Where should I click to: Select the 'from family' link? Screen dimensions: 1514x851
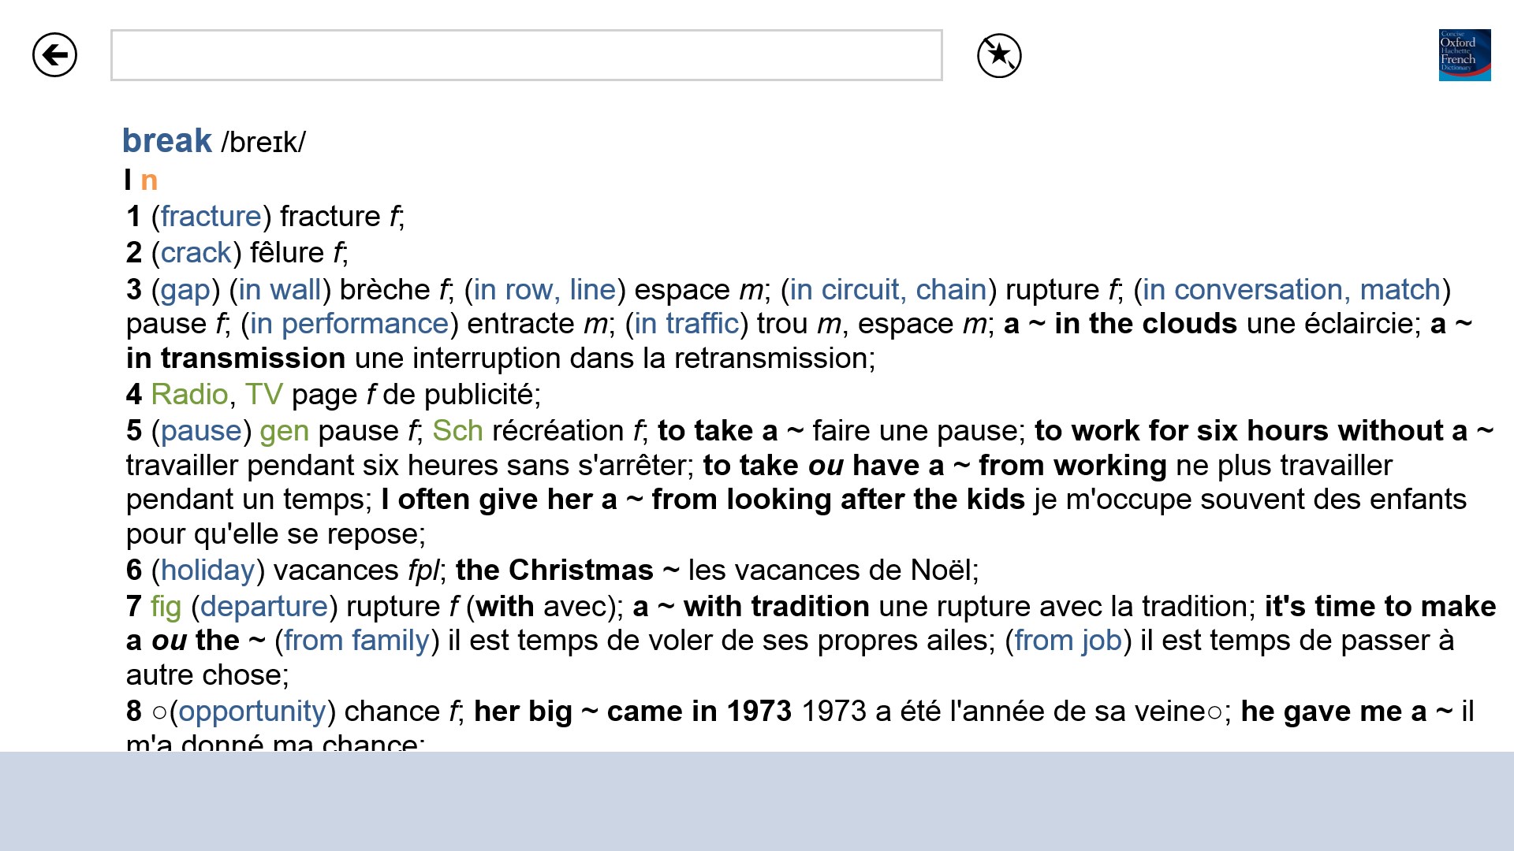coord(356,640)
